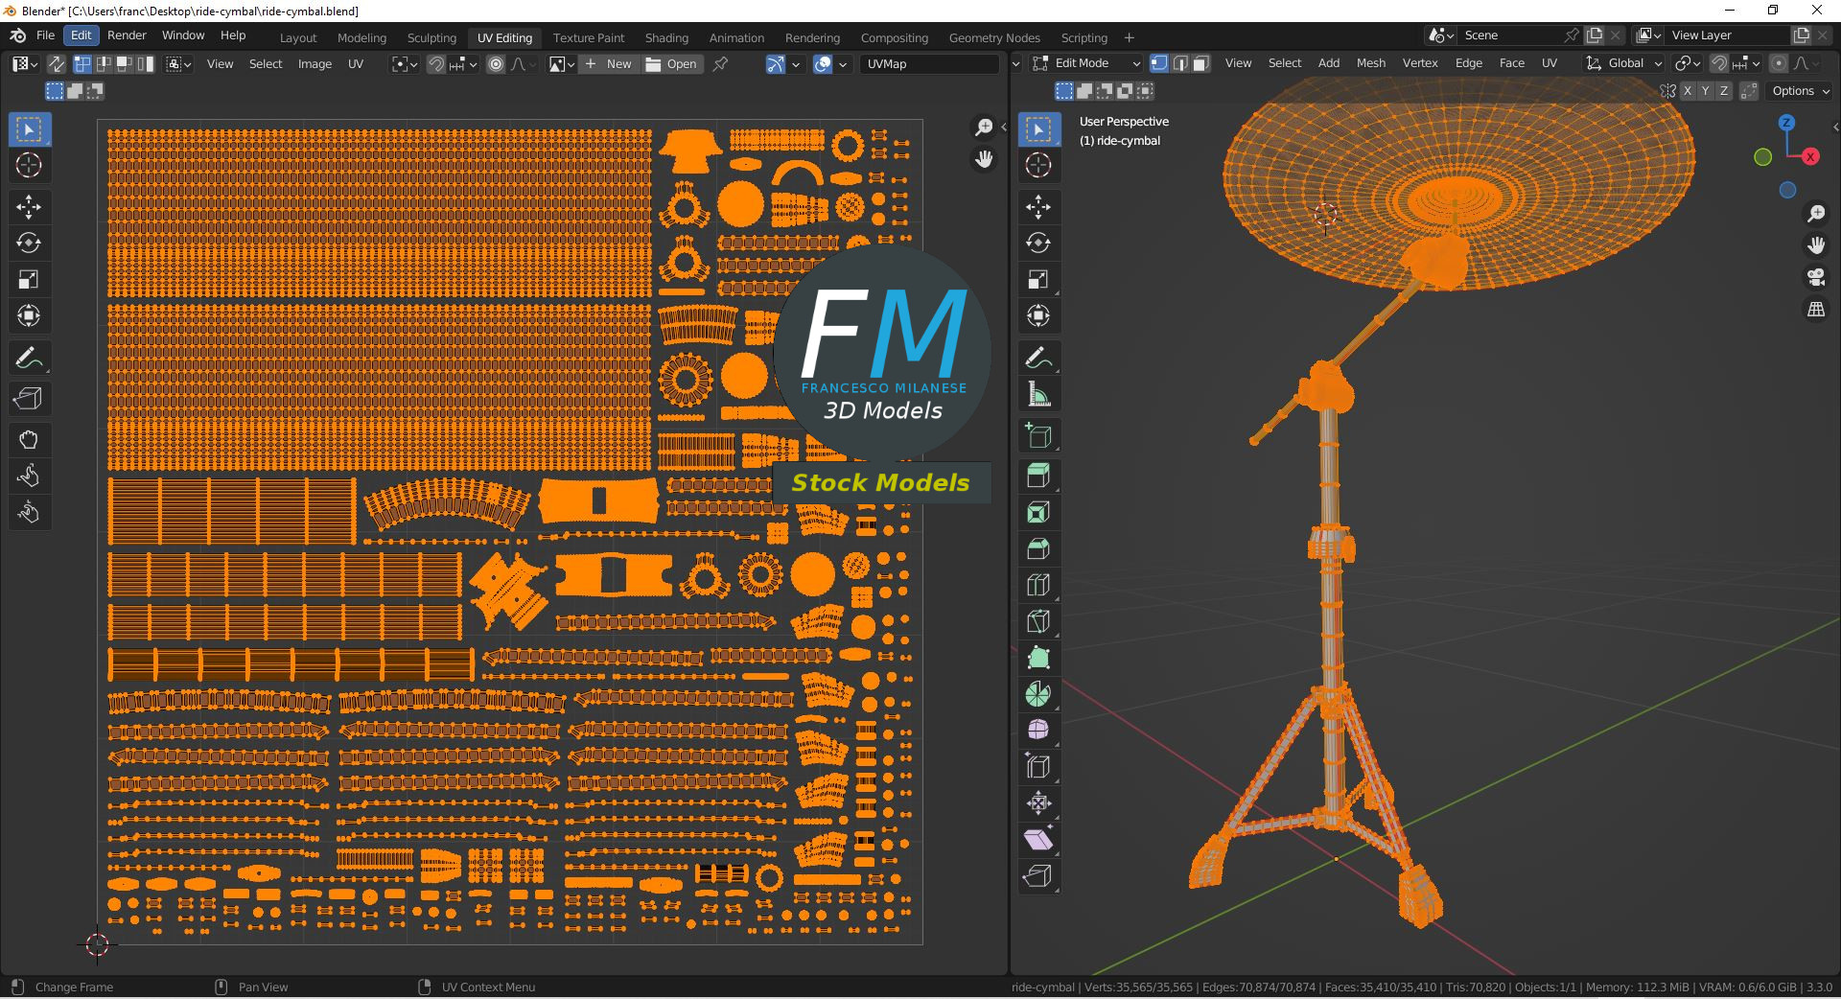Toggle UV sync selection
1841x999 pixels.
point(57,64)
